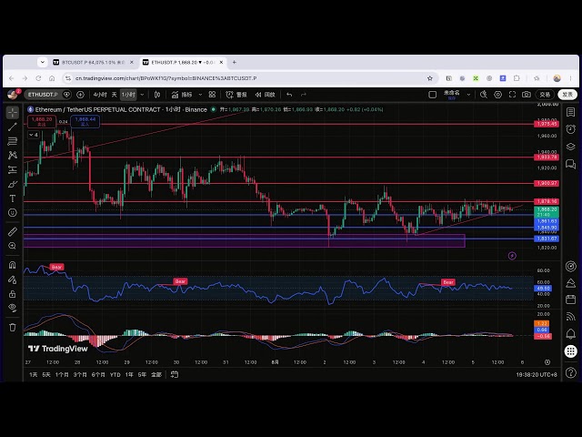Select the trend line drawing tool
Viewport: 582px width, 437px height.
(13, 127)
